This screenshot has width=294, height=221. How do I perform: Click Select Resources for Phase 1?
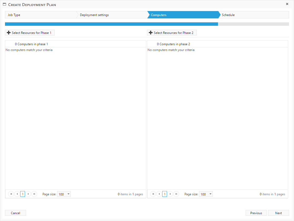point(30,33)
